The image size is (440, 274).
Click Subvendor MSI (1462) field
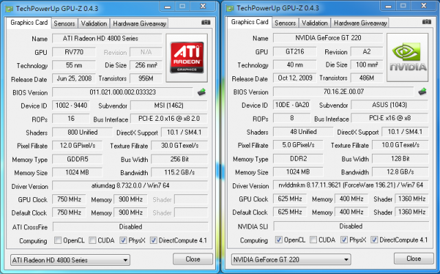tap(168, 106)
